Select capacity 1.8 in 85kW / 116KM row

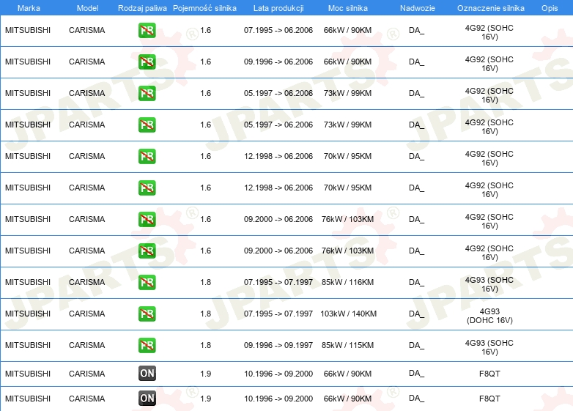(x=205, y=282)
